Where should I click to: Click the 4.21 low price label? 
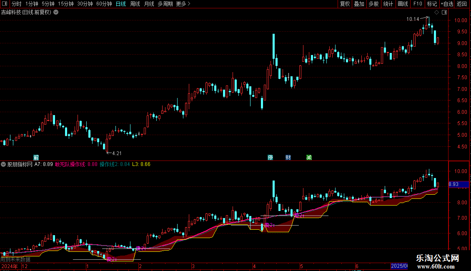tap(117, 153)
